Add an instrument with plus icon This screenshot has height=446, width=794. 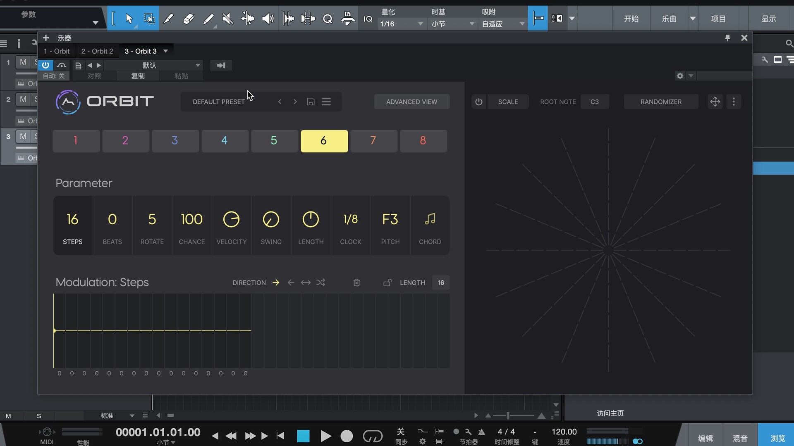click(46, 38)
